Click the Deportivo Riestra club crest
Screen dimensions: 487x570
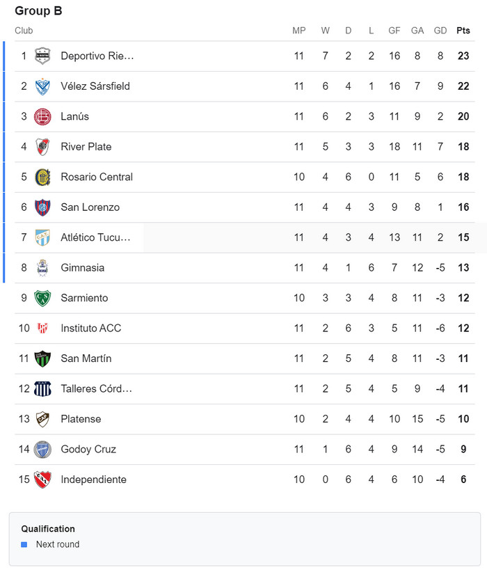[x=42, y=56]
